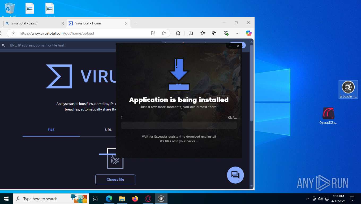
Task: Close the ExLoader installer window
Action: click(x=238, y=46)
